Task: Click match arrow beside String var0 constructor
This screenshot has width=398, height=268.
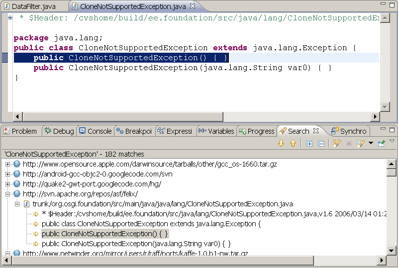Action: (36, 244)
